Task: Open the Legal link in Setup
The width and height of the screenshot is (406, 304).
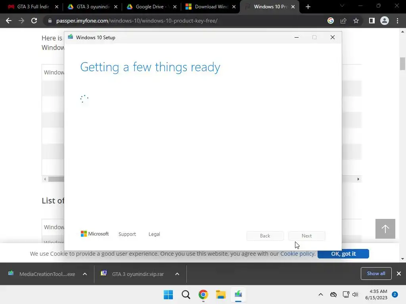Action: (x=154, y=234)
